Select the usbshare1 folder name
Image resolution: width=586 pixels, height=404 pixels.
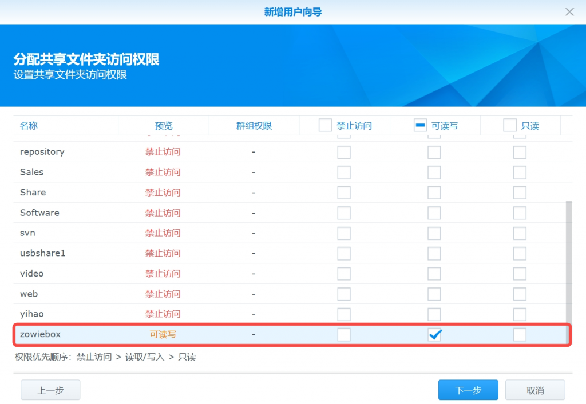[42, 253]
